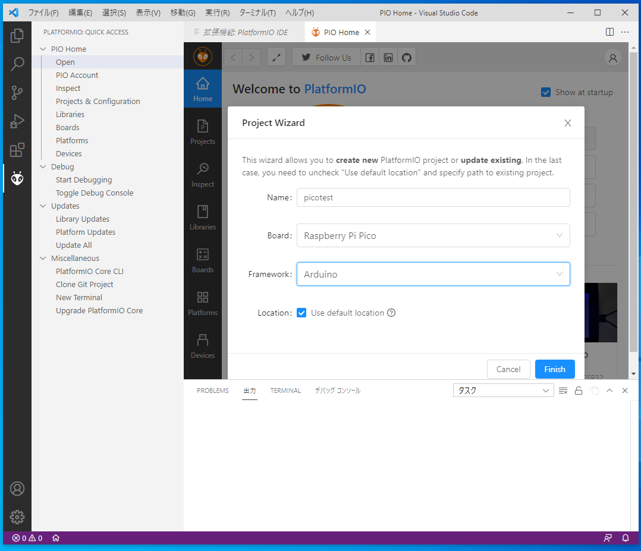Open the Accounts menu icon

[x=17, y=489]
